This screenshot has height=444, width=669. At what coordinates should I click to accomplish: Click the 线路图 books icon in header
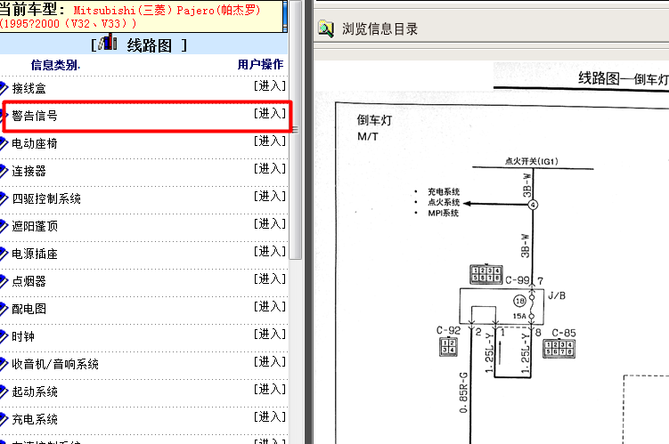(x=108, y=43)
